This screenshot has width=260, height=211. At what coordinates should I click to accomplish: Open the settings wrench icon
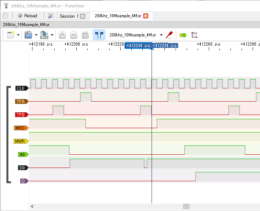51,16
